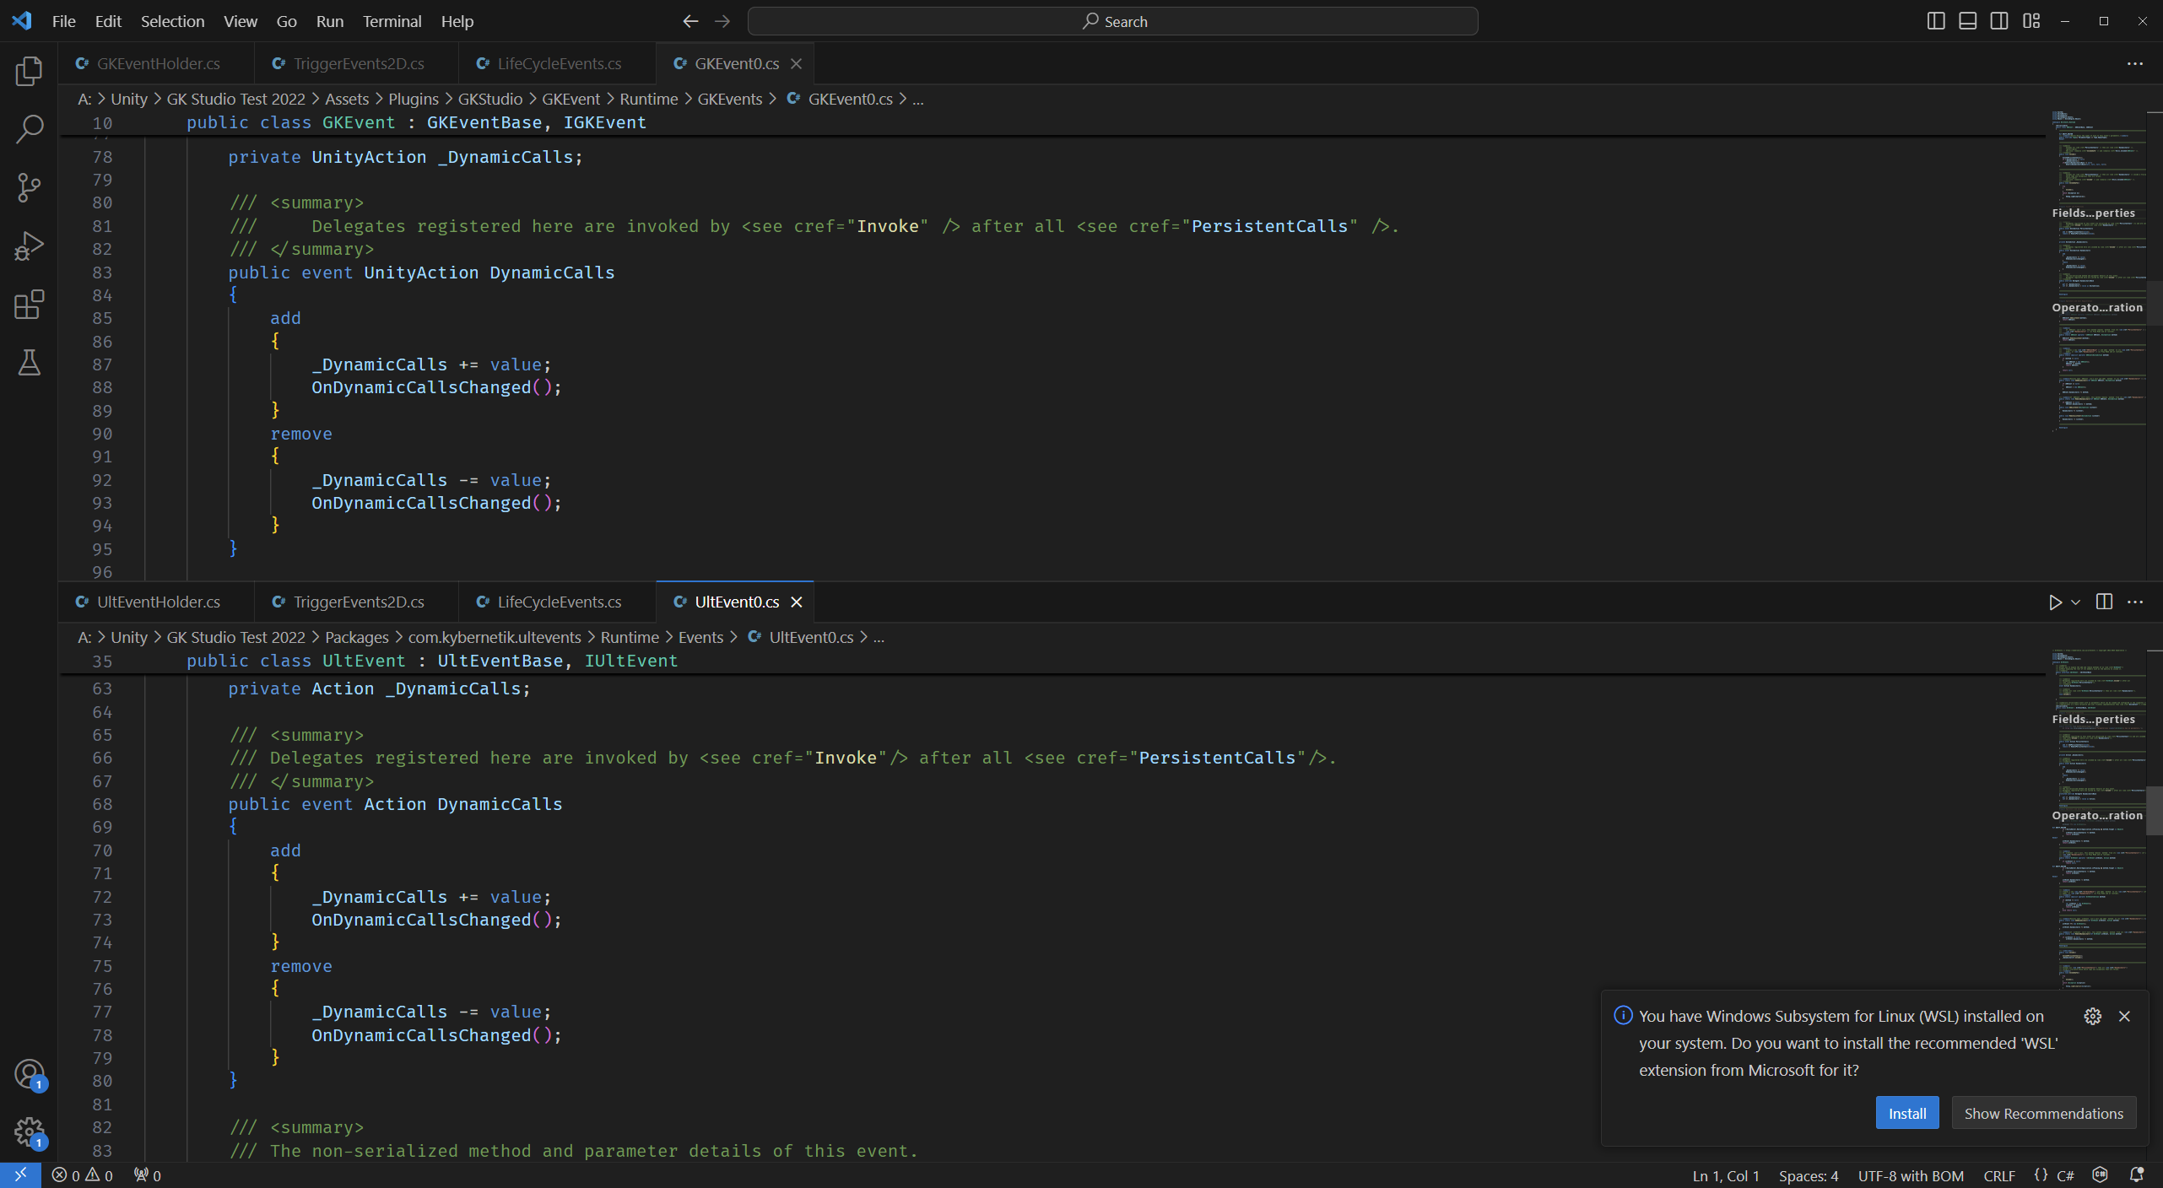Open the Extensions view
2163x1188 pixels.
click(x=29, y=304)
